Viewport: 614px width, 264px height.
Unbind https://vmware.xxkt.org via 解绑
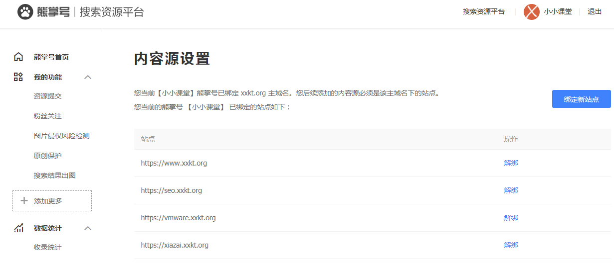click(511, 218)
